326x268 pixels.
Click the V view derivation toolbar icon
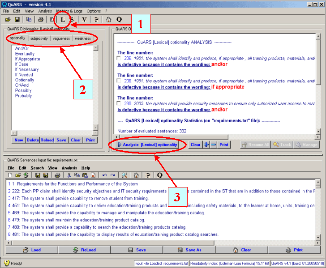(84, 20)
